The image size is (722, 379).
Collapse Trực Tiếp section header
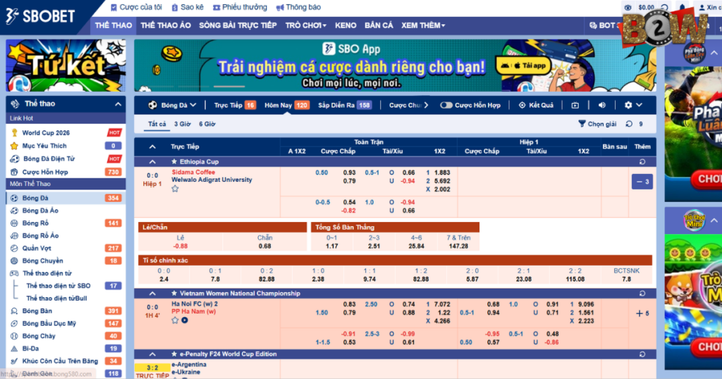click(x=152, y=147)
